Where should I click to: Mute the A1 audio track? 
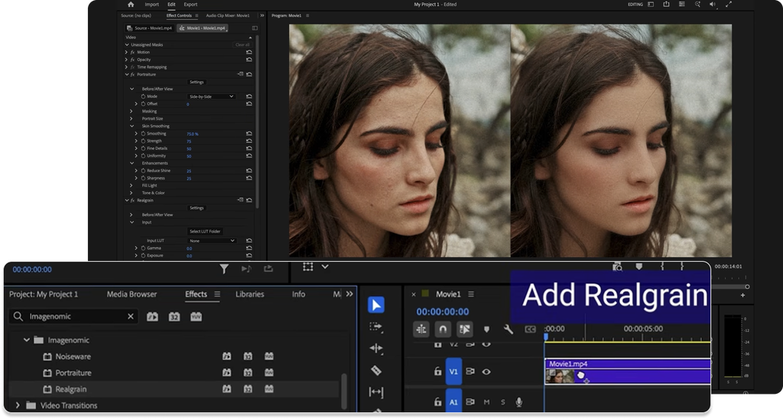click(x=486, y=402)
